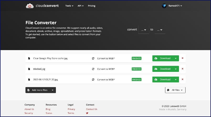Open Contact Us footer link
The width and height of the screenshot is (211, 117).
92,109
